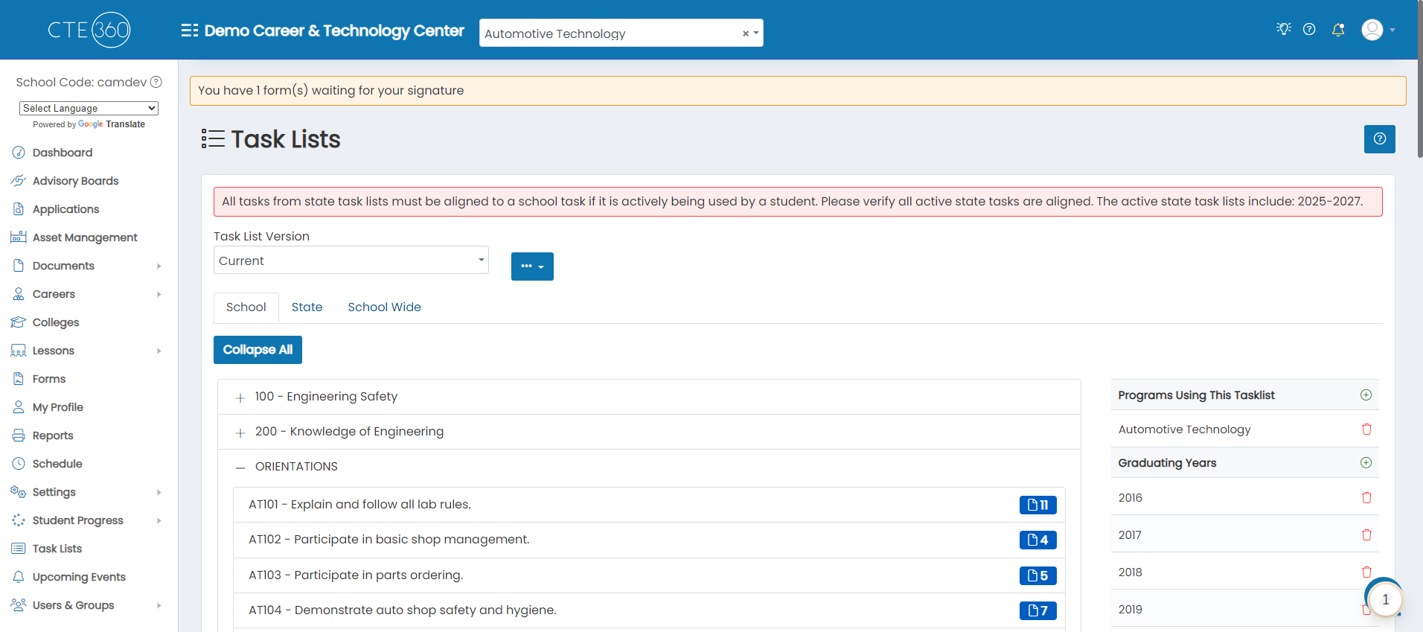Open the Task Lists page help button
1423x632 pixels.
click(x=1380, y=139)
